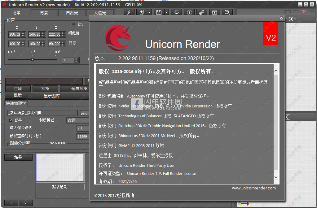Click the minus remove scene button
Viewport: 317px width, 208px height.
(26, 203)
